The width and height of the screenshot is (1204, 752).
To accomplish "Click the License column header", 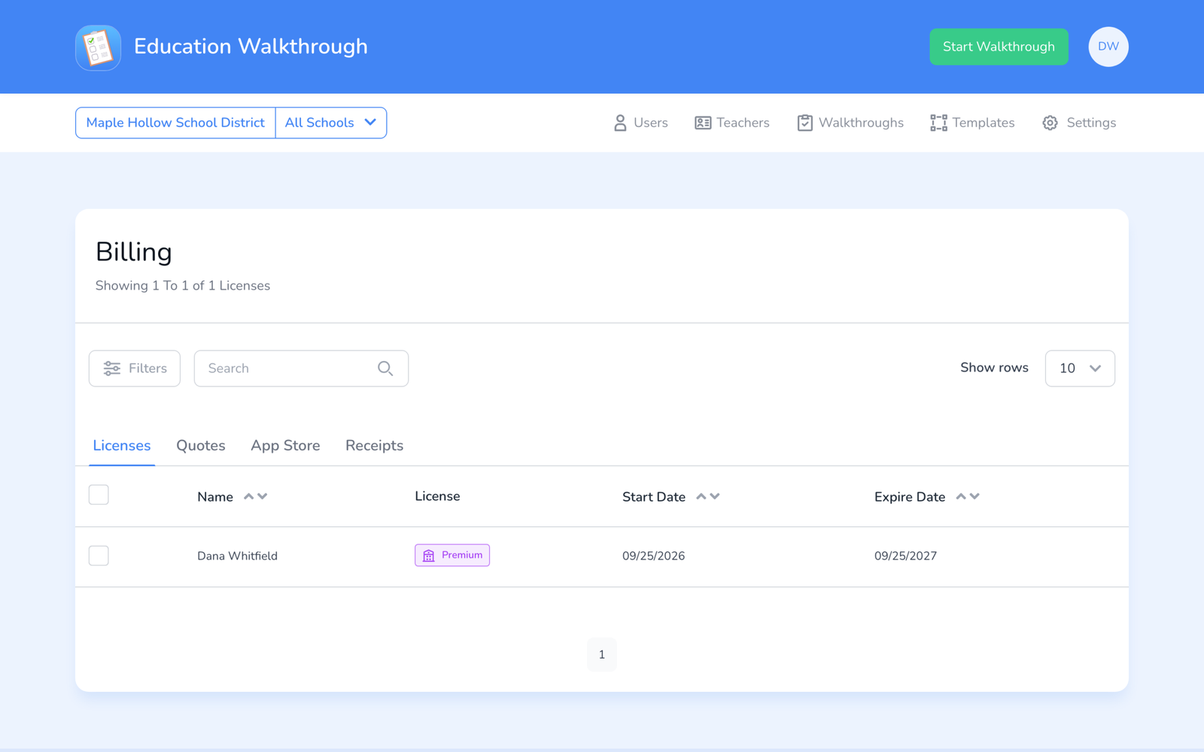I will [437, 496].
